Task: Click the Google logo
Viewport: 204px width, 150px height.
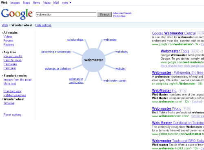Action: pyautogui.click(x=17, y=14)
